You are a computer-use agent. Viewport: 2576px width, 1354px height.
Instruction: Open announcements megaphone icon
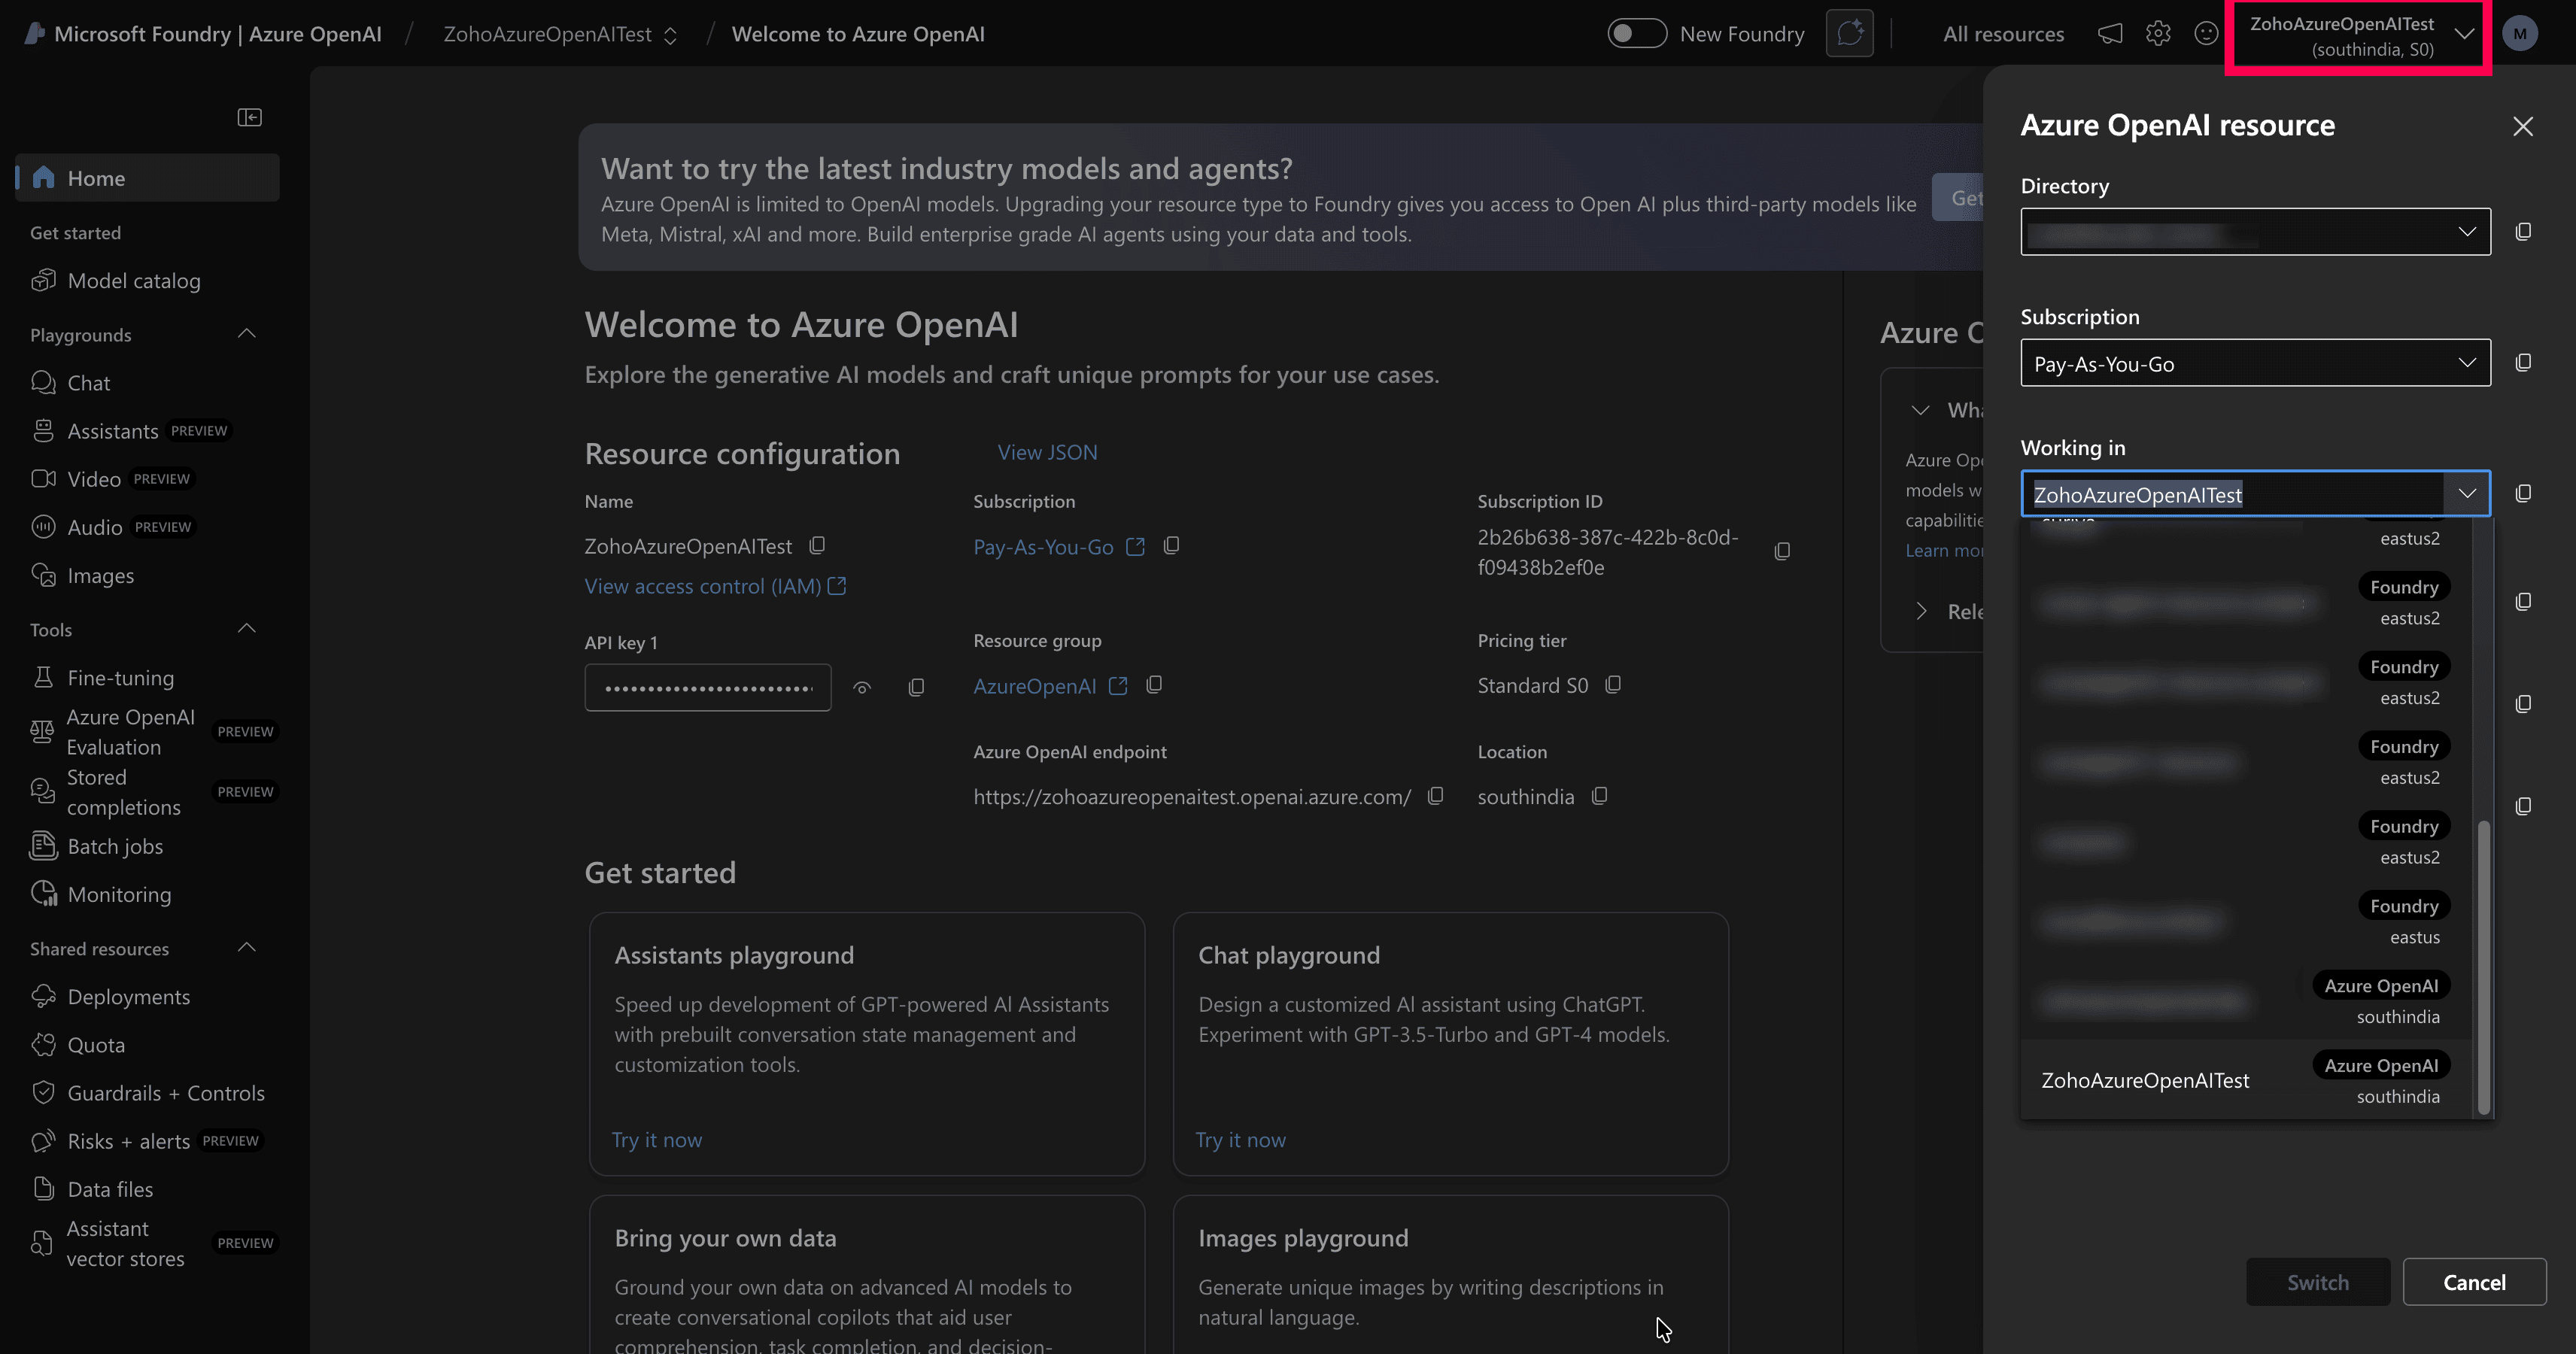2110,34
